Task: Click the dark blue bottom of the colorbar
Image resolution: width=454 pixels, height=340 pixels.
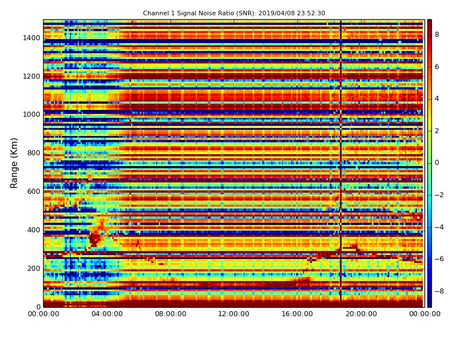Action: pyautogui.click(x=430, y=304)
